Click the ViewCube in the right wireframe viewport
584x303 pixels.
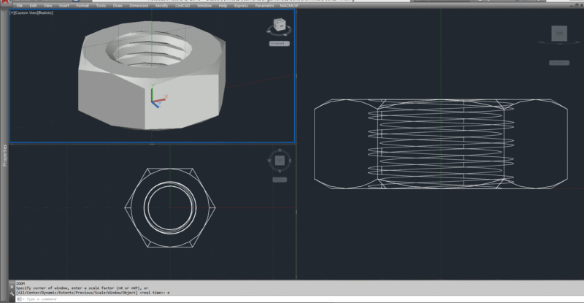[x=559, y=33]
